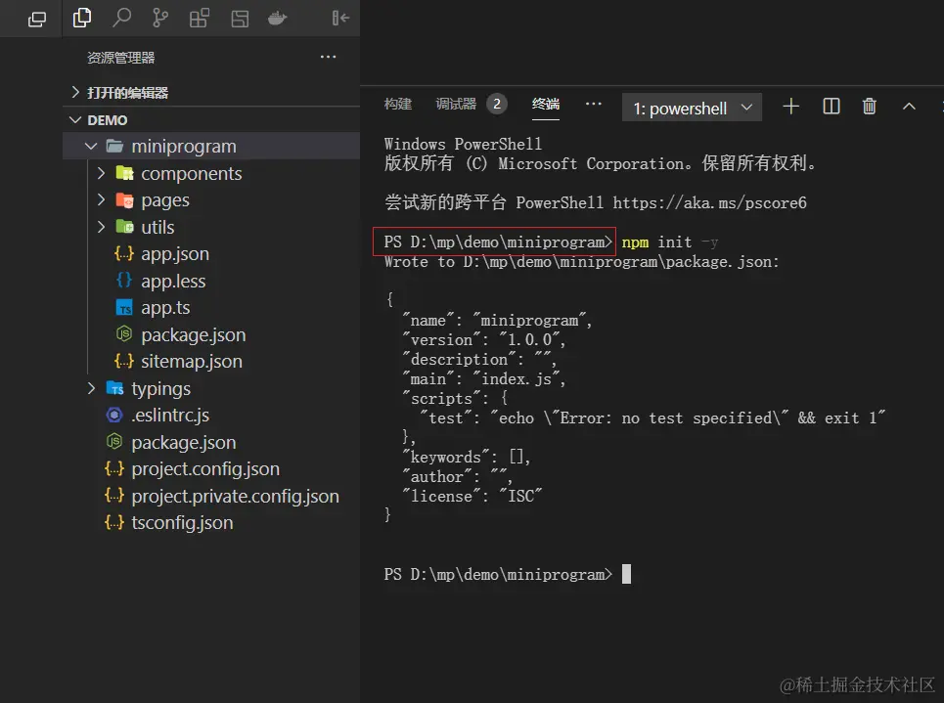Viewport: 944px width, 703px height.
Task: Click the terminal prompt cursor at bottom
Action: coord(626,574)
